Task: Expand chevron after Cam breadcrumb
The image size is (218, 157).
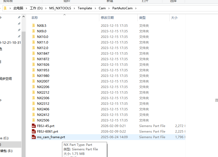Action: click(109, 8)
